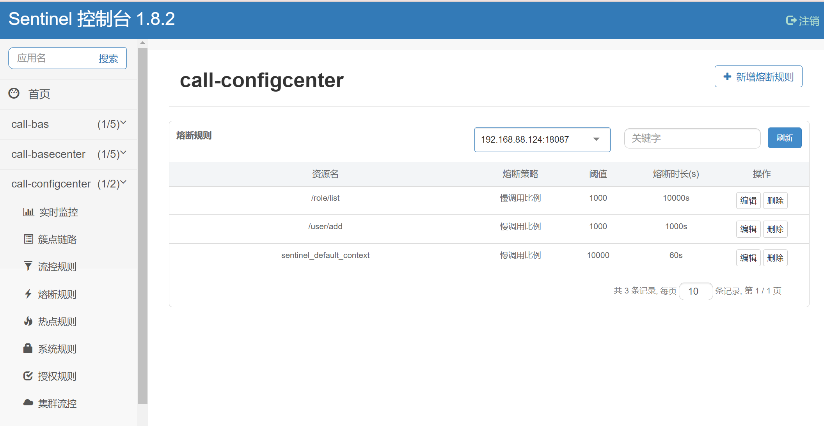Click the list icon for 簇点链路
The image size is (824, 426).
click(x=28, y=239)
